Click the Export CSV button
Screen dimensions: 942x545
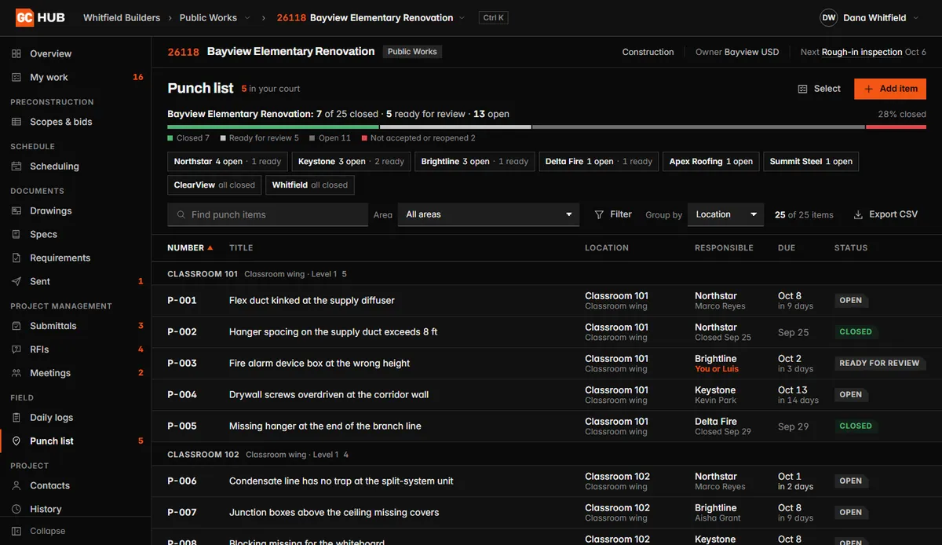(885, 214)
